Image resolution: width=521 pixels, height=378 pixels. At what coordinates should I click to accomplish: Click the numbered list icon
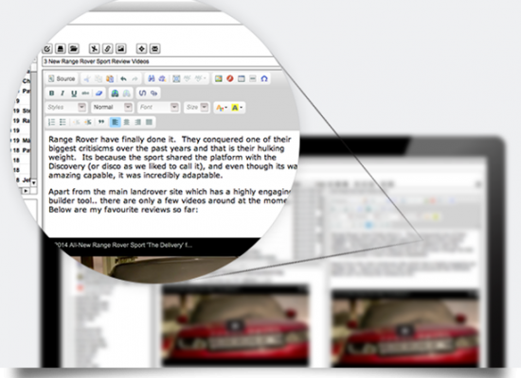point(51,122)
